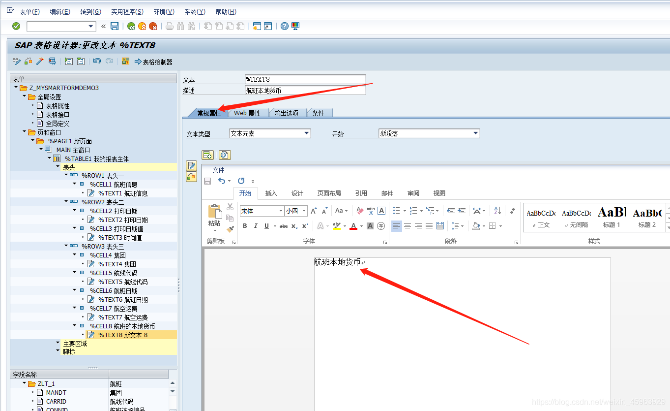The width and height of the screenshot is (670, 411).
Task: Click the Sort A-Z icon
Action: point(497,211)
